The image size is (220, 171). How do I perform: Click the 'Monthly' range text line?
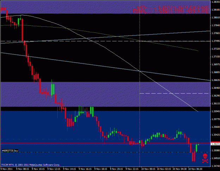(x=170, y=12)
